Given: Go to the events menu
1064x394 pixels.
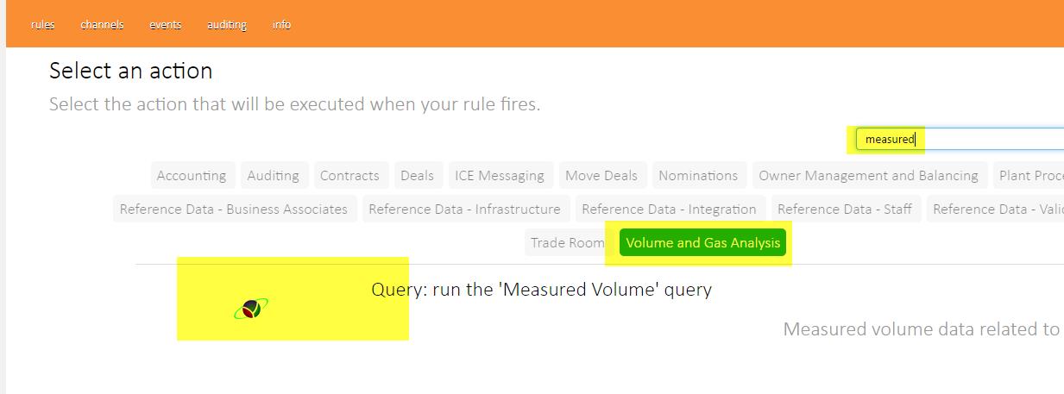Looking at the screenshot, I should [x=165, y=25].
